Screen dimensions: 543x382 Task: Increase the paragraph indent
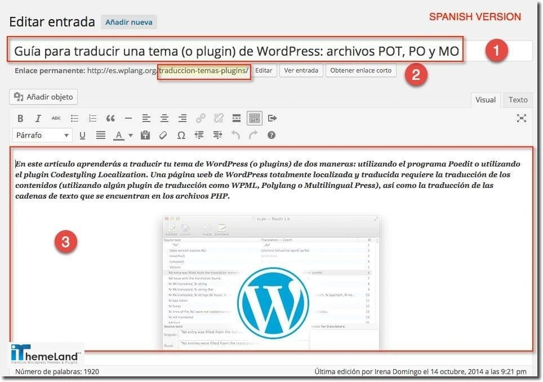[x=217, y=135]
